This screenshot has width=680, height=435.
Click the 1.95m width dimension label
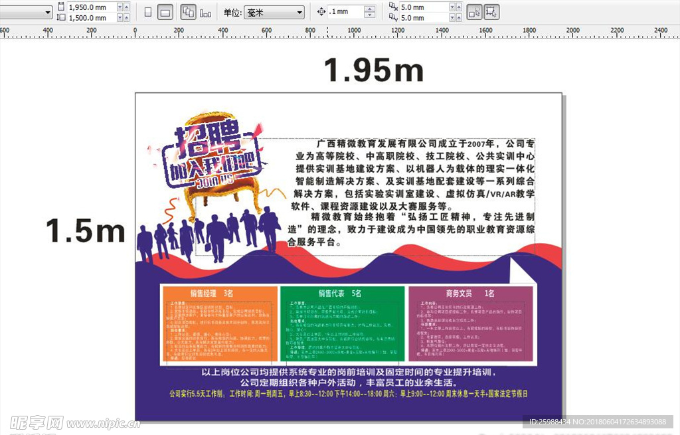coord(373,69)
